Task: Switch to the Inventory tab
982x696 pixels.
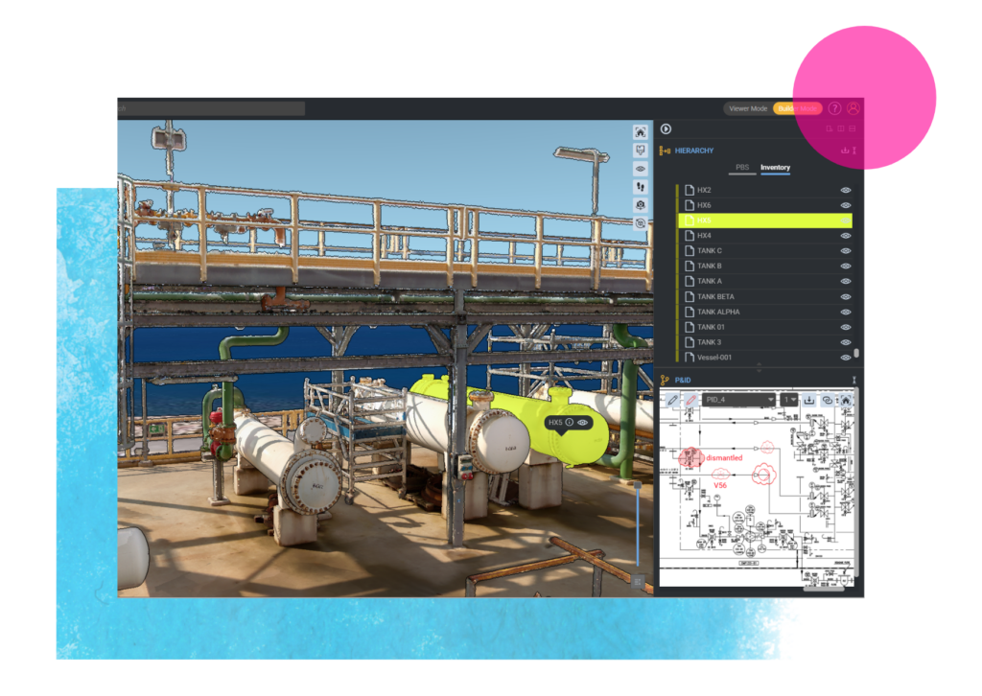Action: [775, 168]
